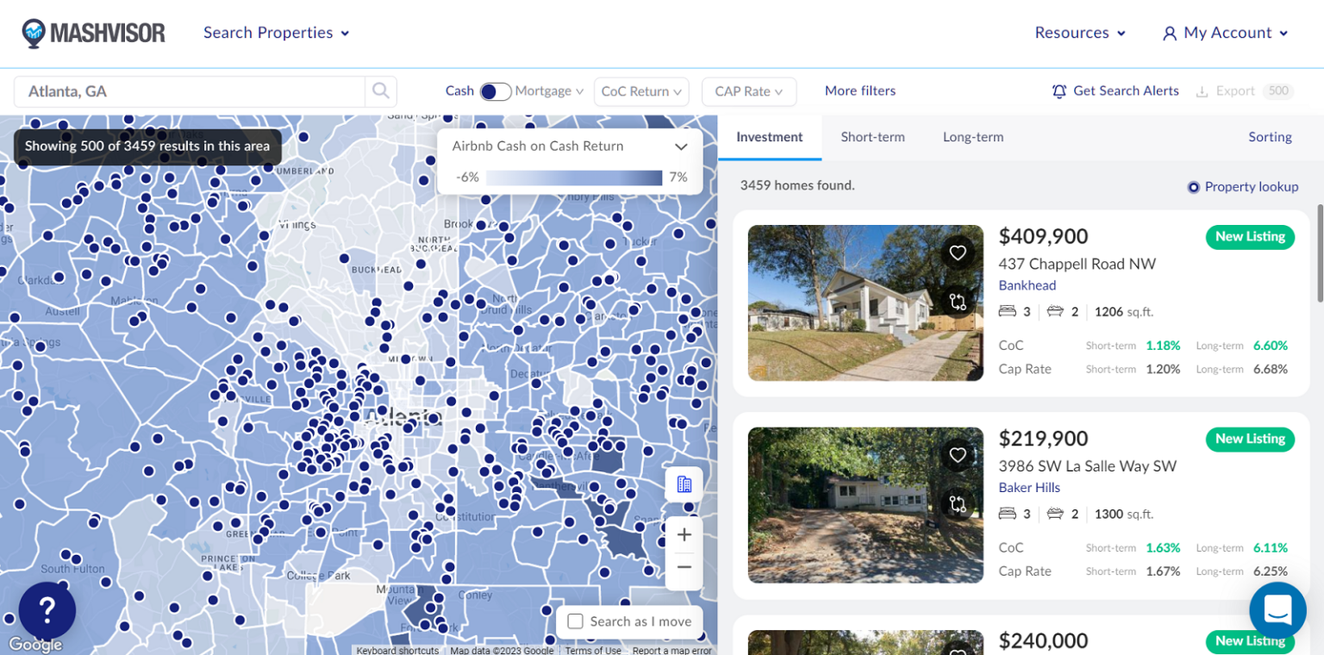1324x655 pixels.
Task: Expand the Airbnb Cash on Cash Return dropdown
Action: click(680, 146)
